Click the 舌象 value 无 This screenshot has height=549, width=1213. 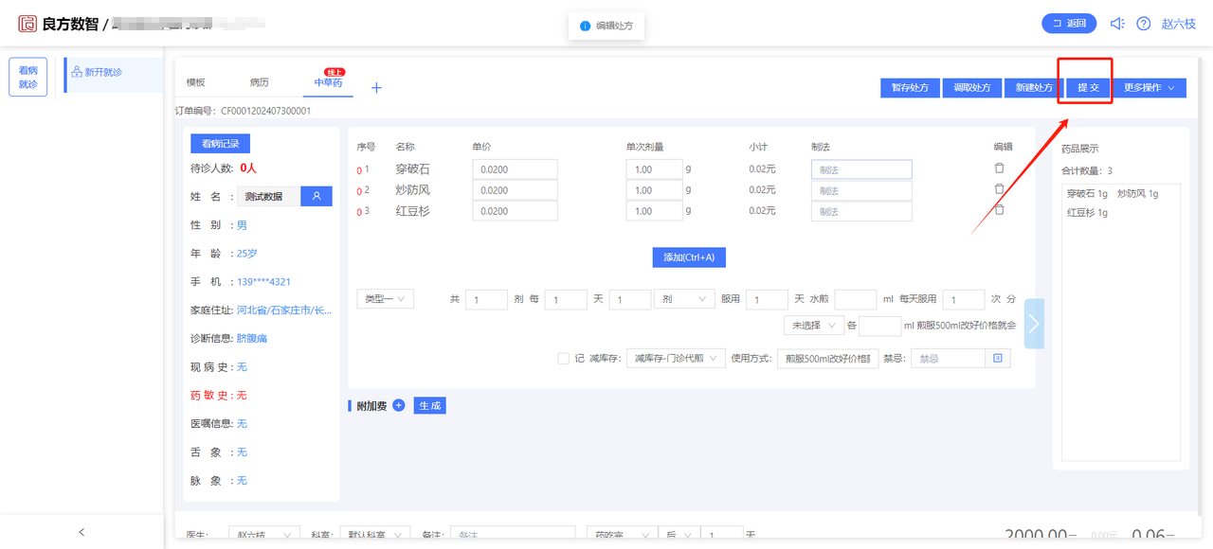click(242, 452)
